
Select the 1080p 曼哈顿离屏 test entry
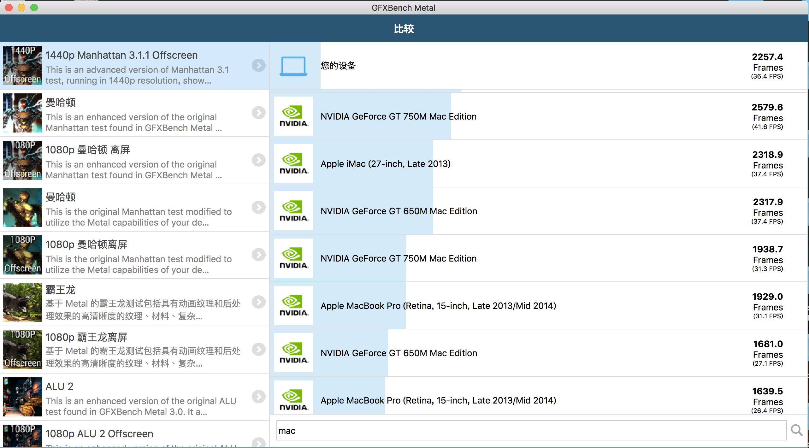(134, 255)
